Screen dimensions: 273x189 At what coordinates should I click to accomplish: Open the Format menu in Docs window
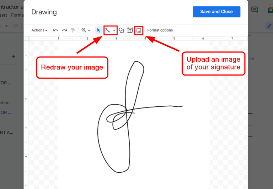point(17,15)
